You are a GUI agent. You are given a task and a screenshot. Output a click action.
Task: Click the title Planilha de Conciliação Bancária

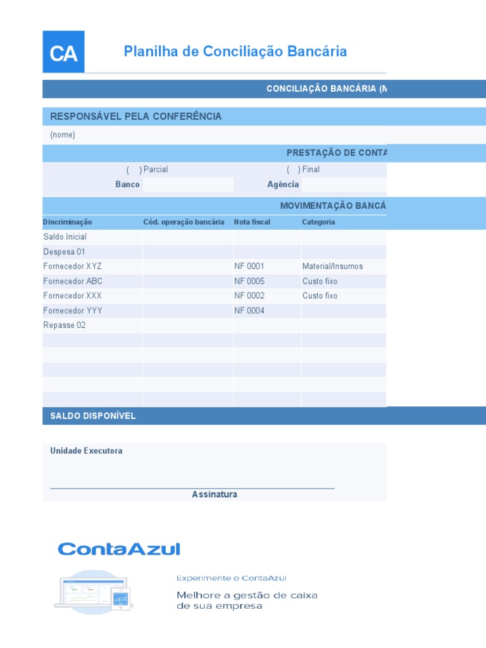click(235, 51)
